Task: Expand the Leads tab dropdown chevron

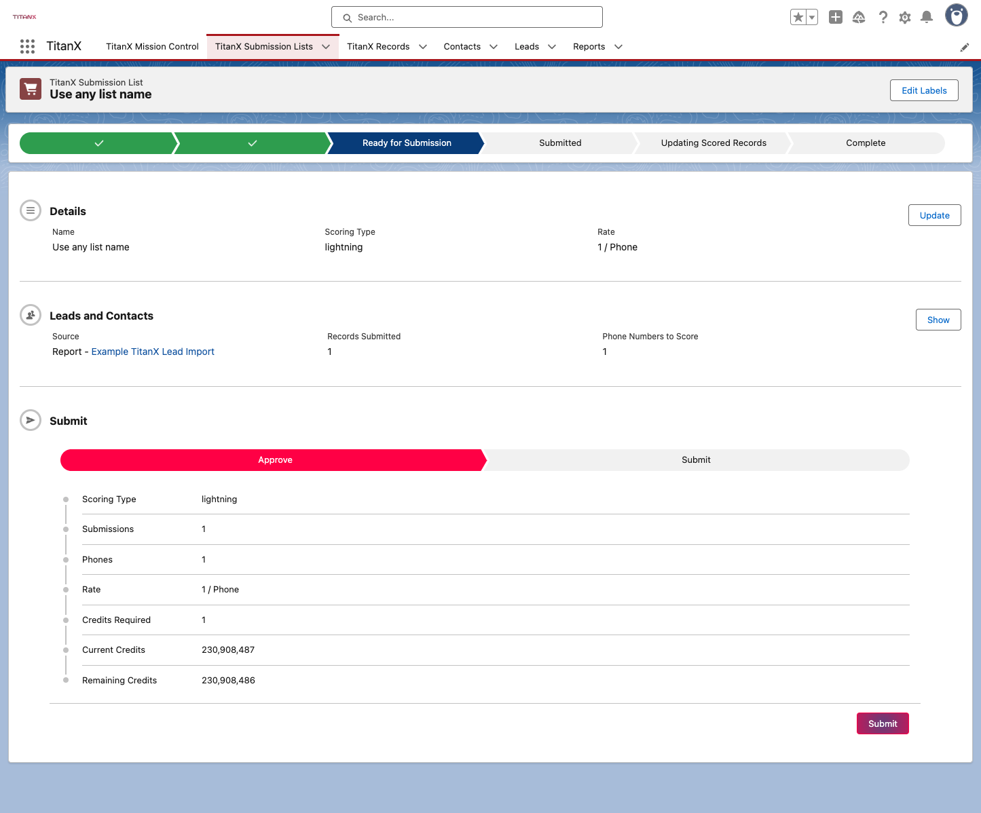Action: (x=552, y=47)
